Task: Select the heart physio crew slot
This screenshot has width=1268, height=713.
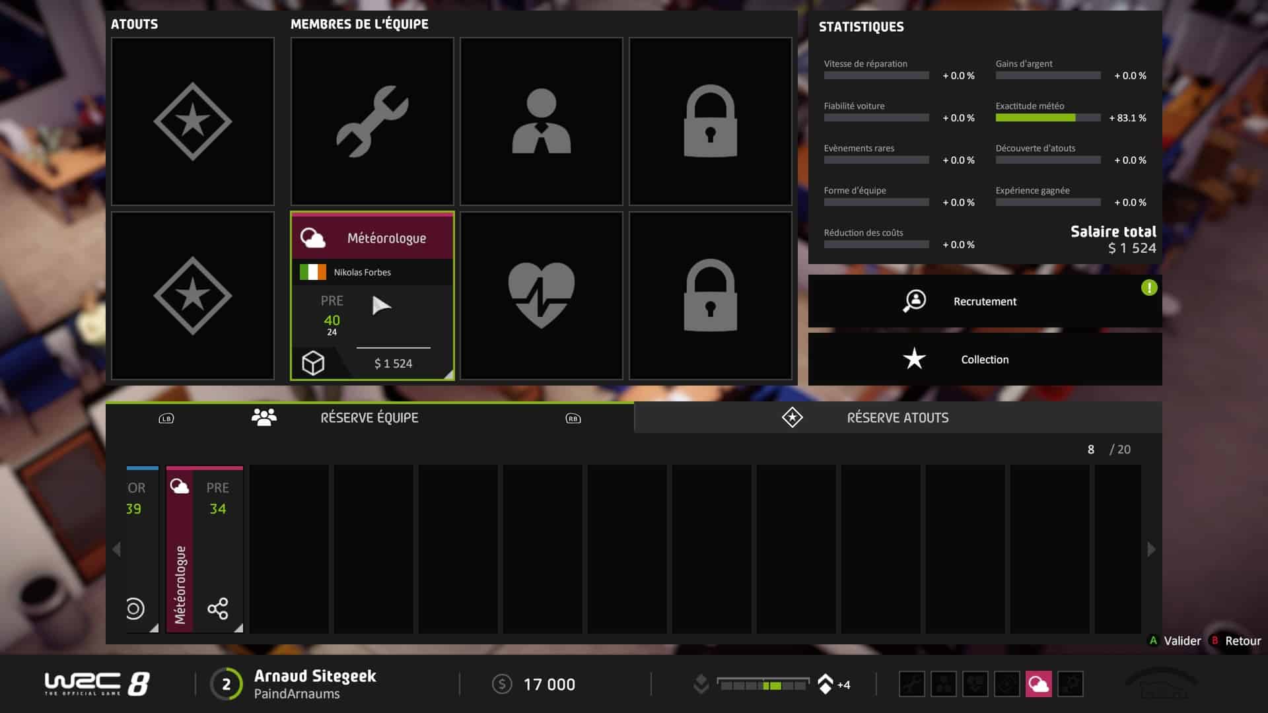Action: pyautogui.click(x=541, y=295)
